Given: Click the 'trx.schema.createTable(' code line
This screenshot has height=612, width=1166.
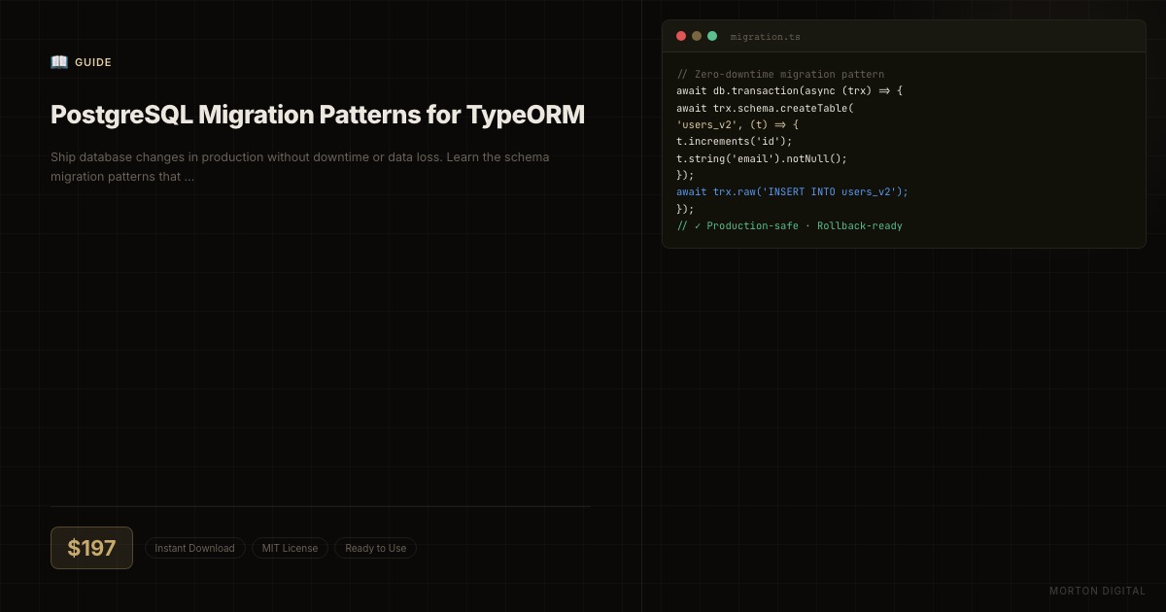Looking at the screenshot, I should 765,108.
